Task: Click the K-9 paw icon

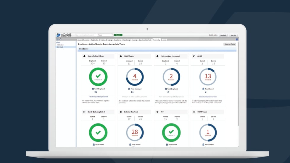Action: point(157,112)
